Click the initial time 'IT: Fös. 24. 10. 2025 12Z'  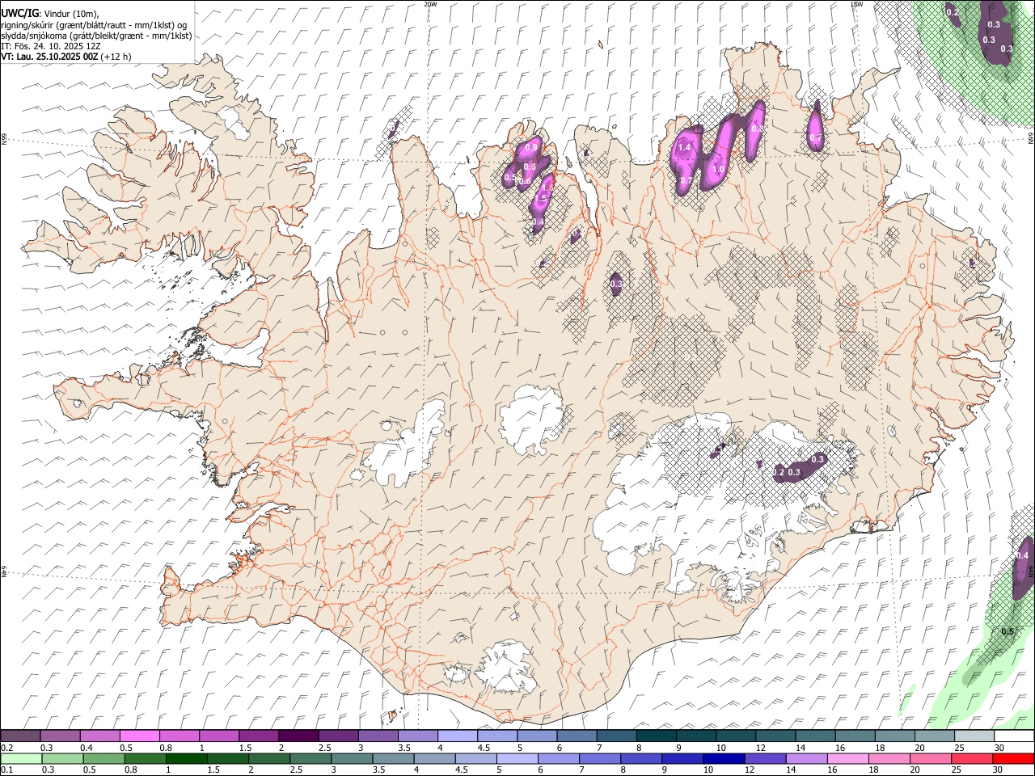tap(51, 46)
